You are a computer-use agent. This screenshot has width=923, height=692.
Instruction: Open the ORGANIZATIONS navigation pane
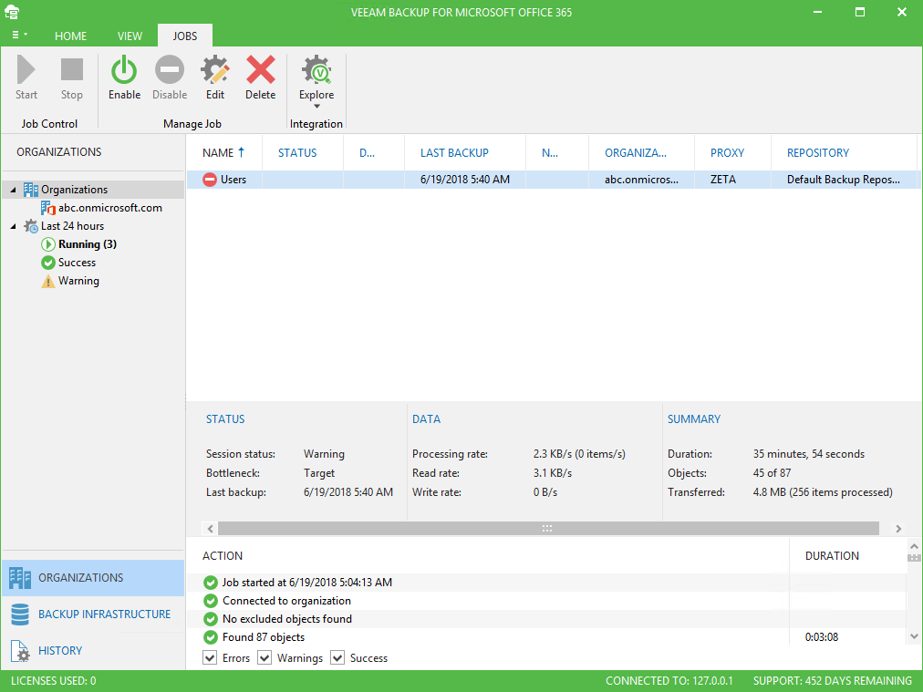tap(93, 578)
